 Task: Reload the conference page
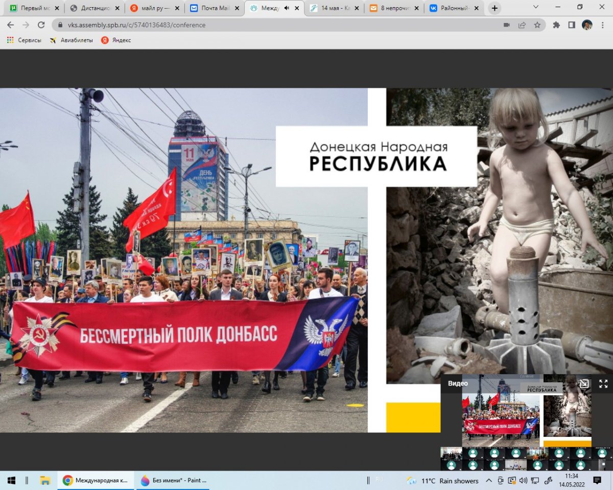coord(41,25)
